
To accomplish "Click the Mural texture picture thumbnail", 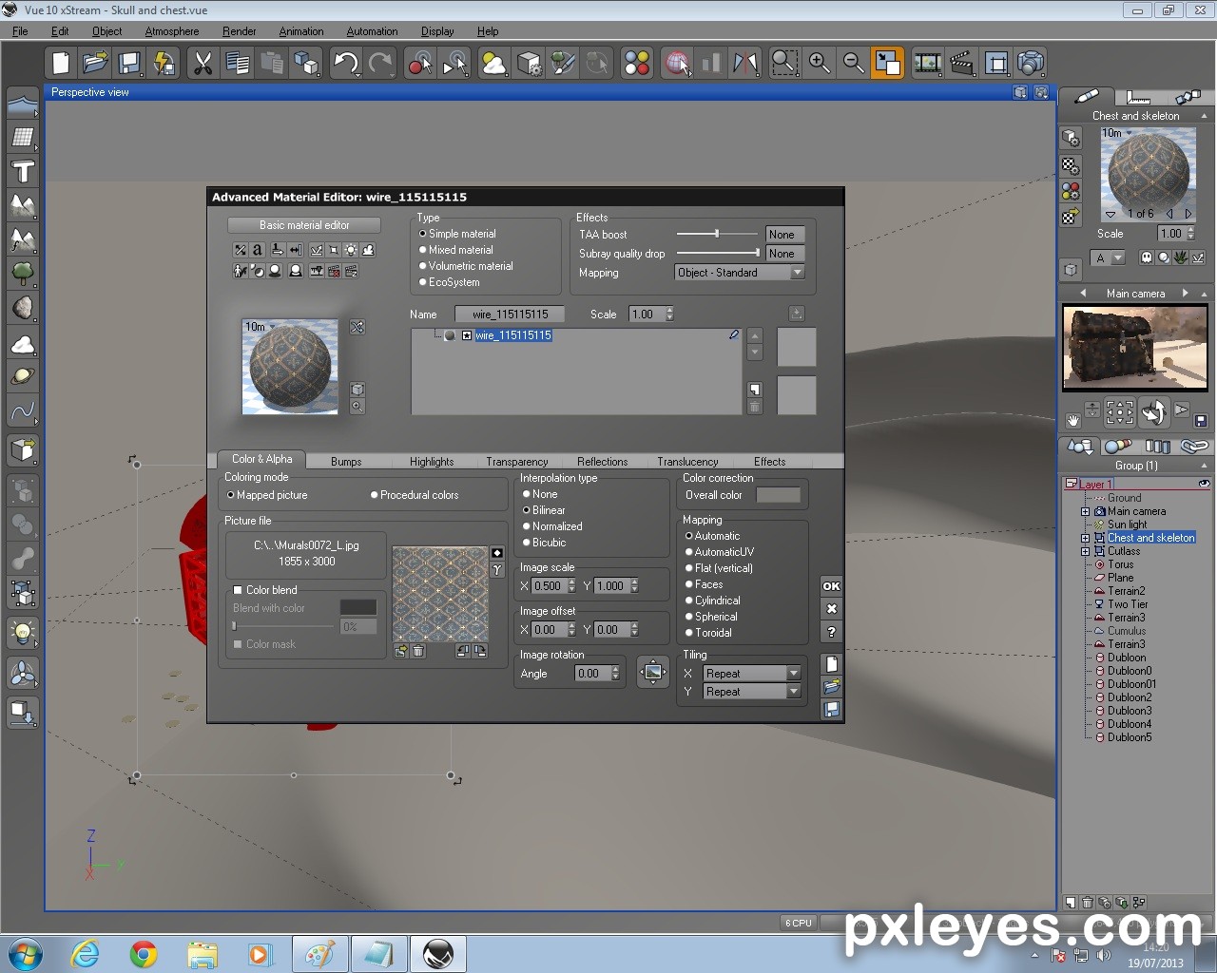I will coord(440,595).
